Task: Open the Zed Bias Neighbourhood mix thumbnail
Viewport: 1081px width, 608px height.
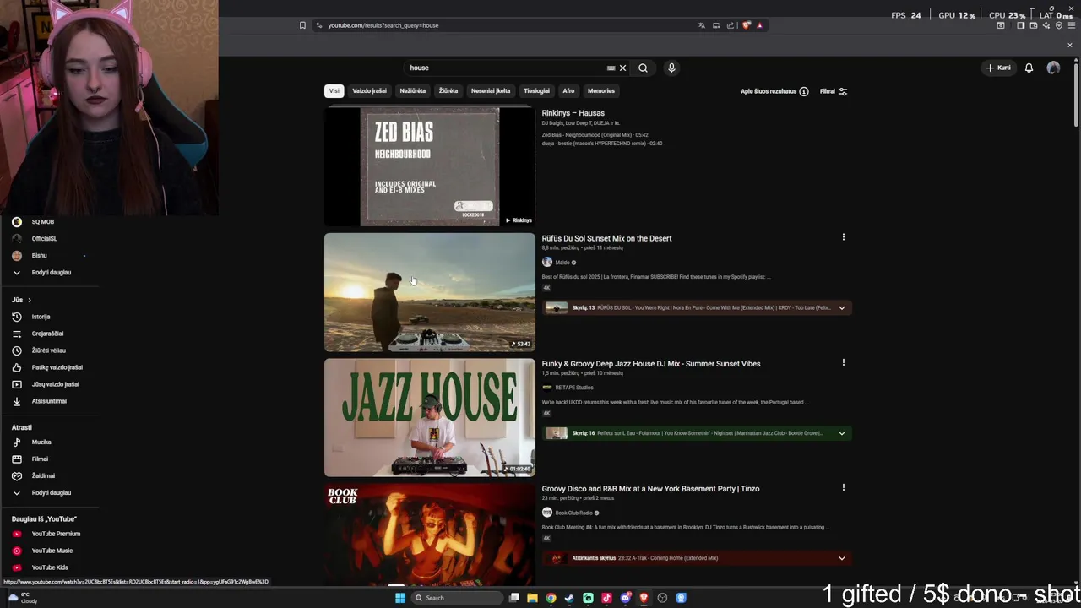Action: 430,166
